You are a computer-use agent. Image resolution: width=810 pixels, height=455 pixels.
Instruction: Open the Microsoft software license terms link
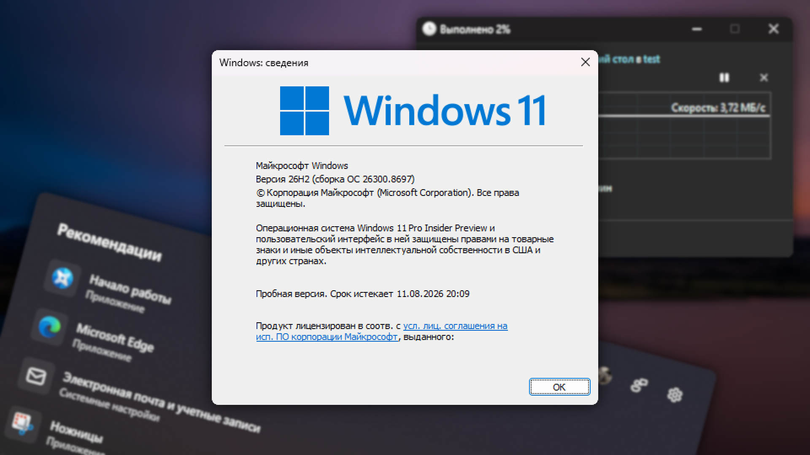click(x=381, y=331)
